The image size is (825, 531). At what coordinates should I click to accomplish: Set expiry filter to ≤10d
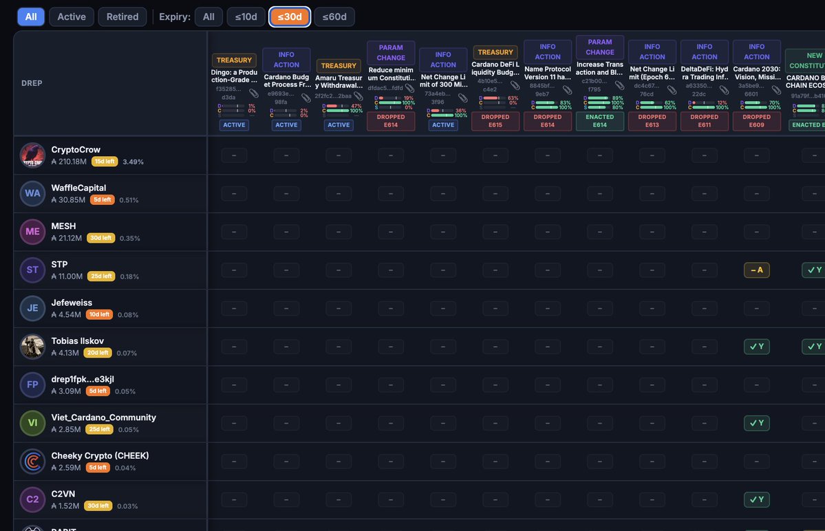pyautogui.click(x=246, y=17)
